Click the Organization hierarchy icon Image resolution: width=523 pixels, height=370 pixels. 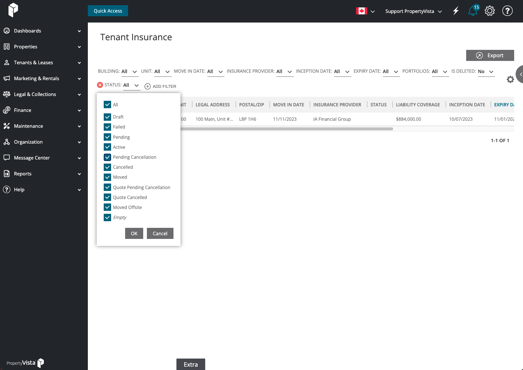tap(7, 142)
